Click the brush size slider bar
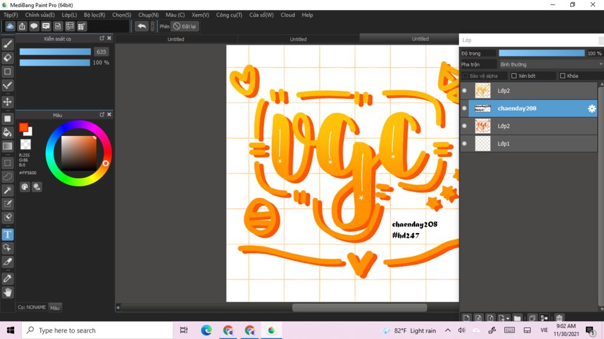 coord(55,52)
